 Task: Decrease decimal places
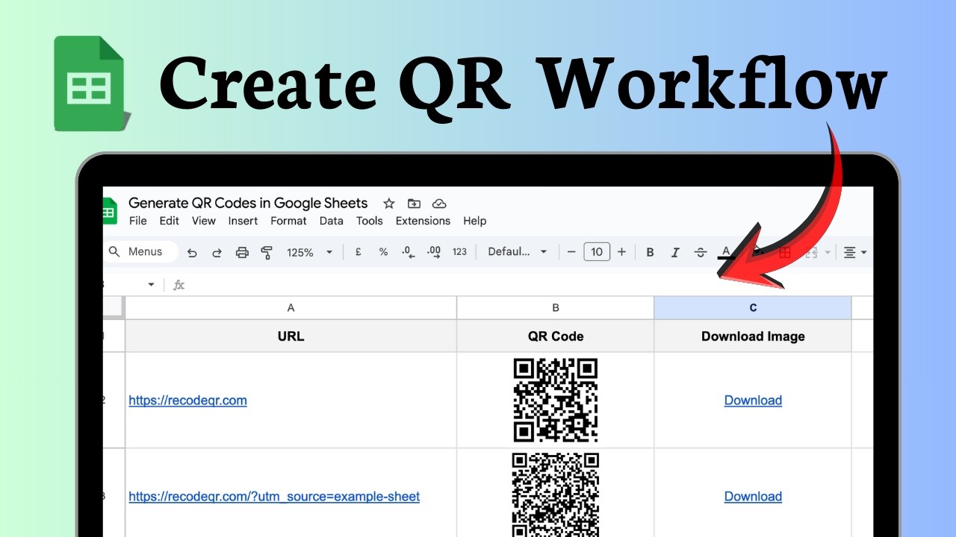(409, 252)
